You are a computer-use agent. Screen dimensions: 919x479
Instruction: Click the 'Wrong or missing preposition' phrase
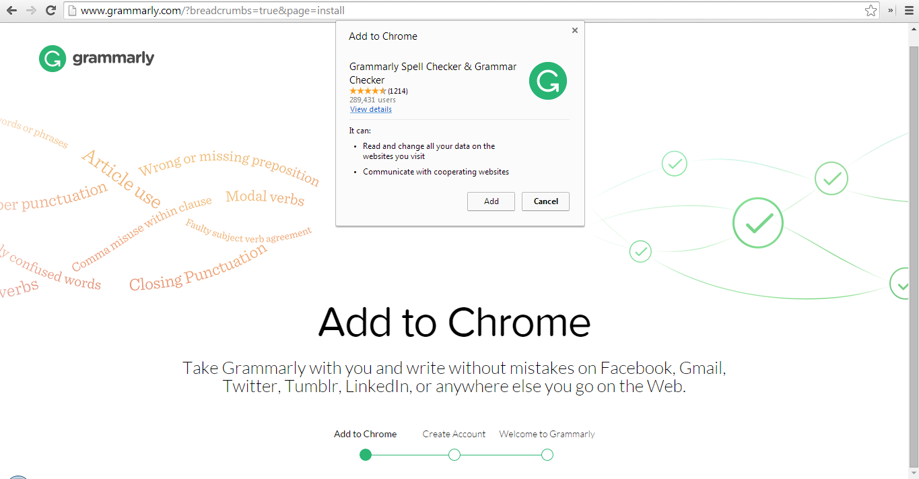coord(229,166)
